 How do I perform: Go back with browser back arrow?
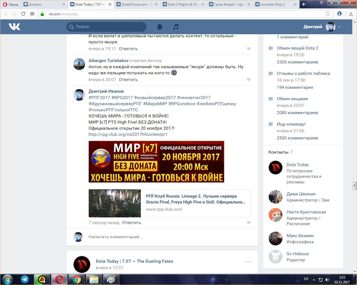tap(6, 14)
